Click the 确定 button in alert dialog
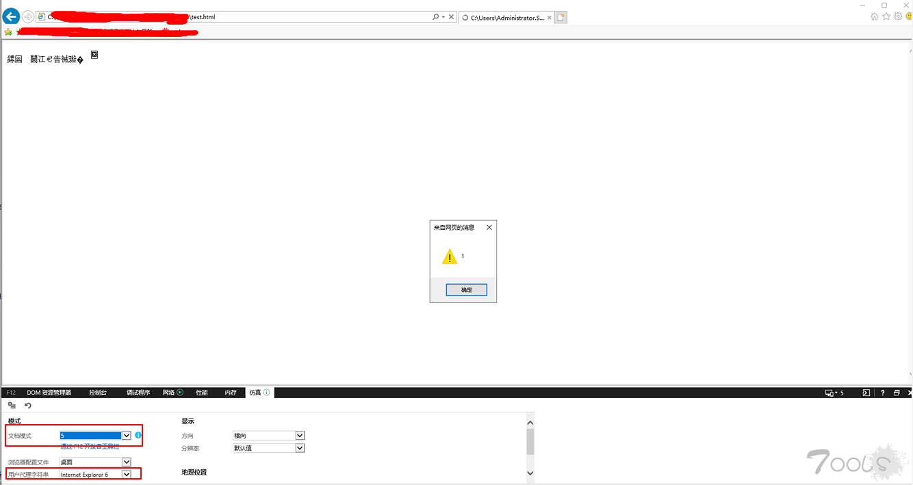Viewport: 913px width, 485px height. click(x=466, y=290)
